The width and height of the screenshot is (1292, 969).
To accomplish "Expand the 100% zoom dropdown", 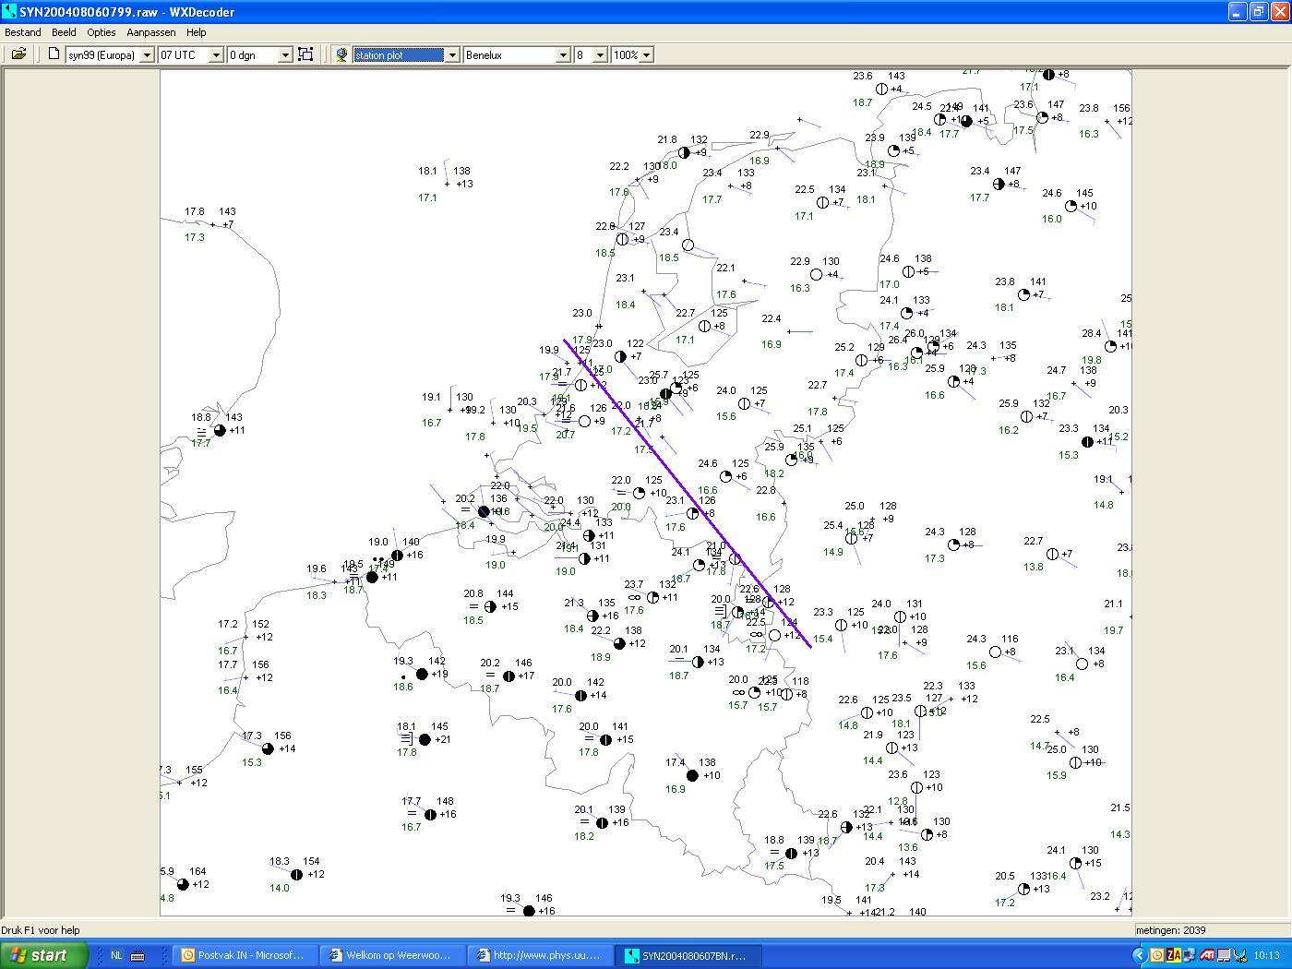I will (x=646, y=55).
